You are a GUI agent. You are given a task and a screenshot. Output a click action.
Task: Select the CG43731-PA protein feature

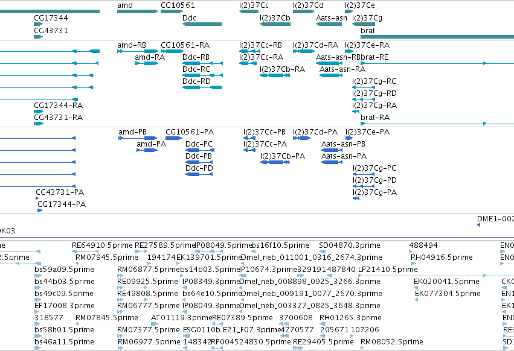[x=37, y=198]
